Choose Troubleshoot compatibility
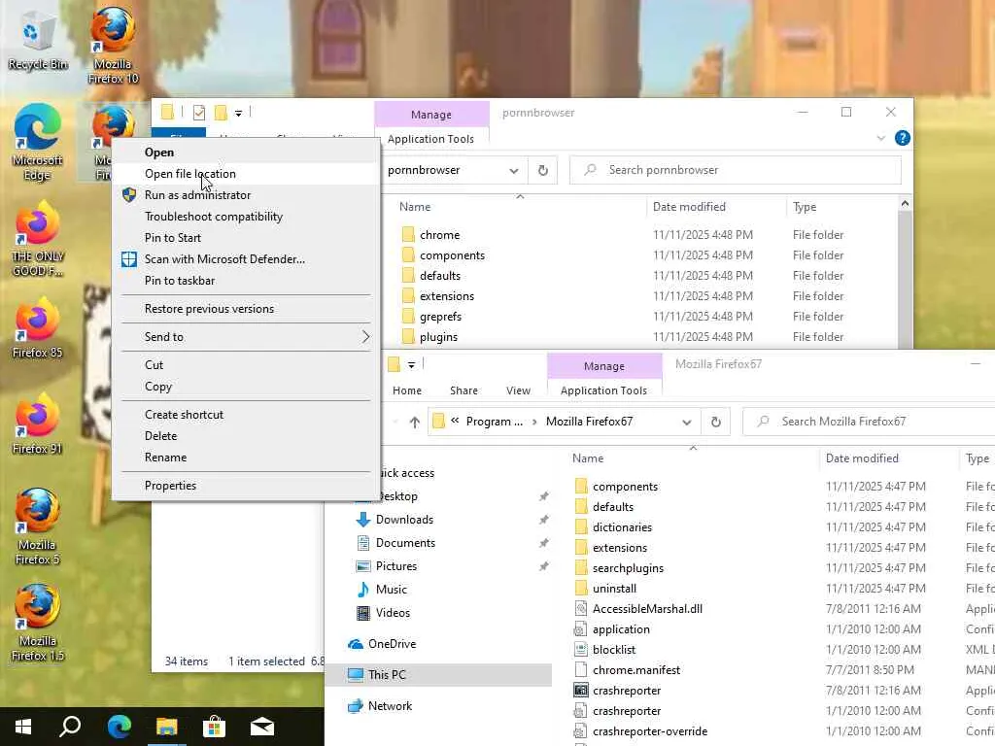 click(x=246, y=217)
